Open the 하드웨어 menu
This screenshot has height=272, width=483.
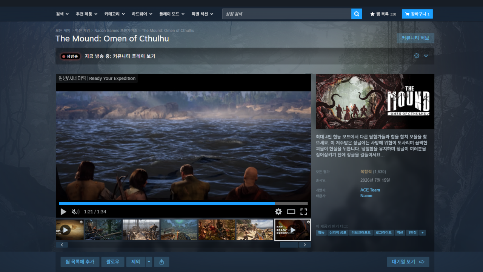(x=142, y=14)
